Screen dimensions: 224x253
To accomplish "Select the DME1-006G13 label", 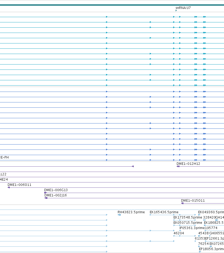I will (x=56, y=190).
